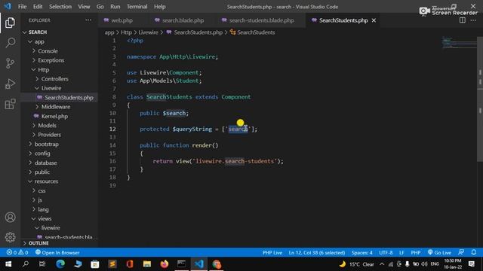The image size is (483, 271).
Task: Click the Spaces: 4 indentation indicator
Action: pyautogui.click(x=362, y=253)
